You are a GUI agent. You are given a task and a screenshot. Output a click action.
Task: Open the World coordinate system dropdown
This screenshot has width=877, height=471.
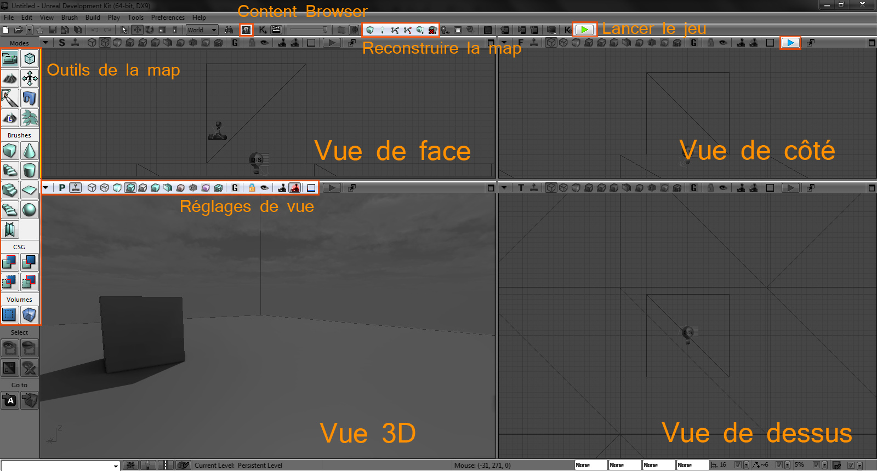(202, 30)
